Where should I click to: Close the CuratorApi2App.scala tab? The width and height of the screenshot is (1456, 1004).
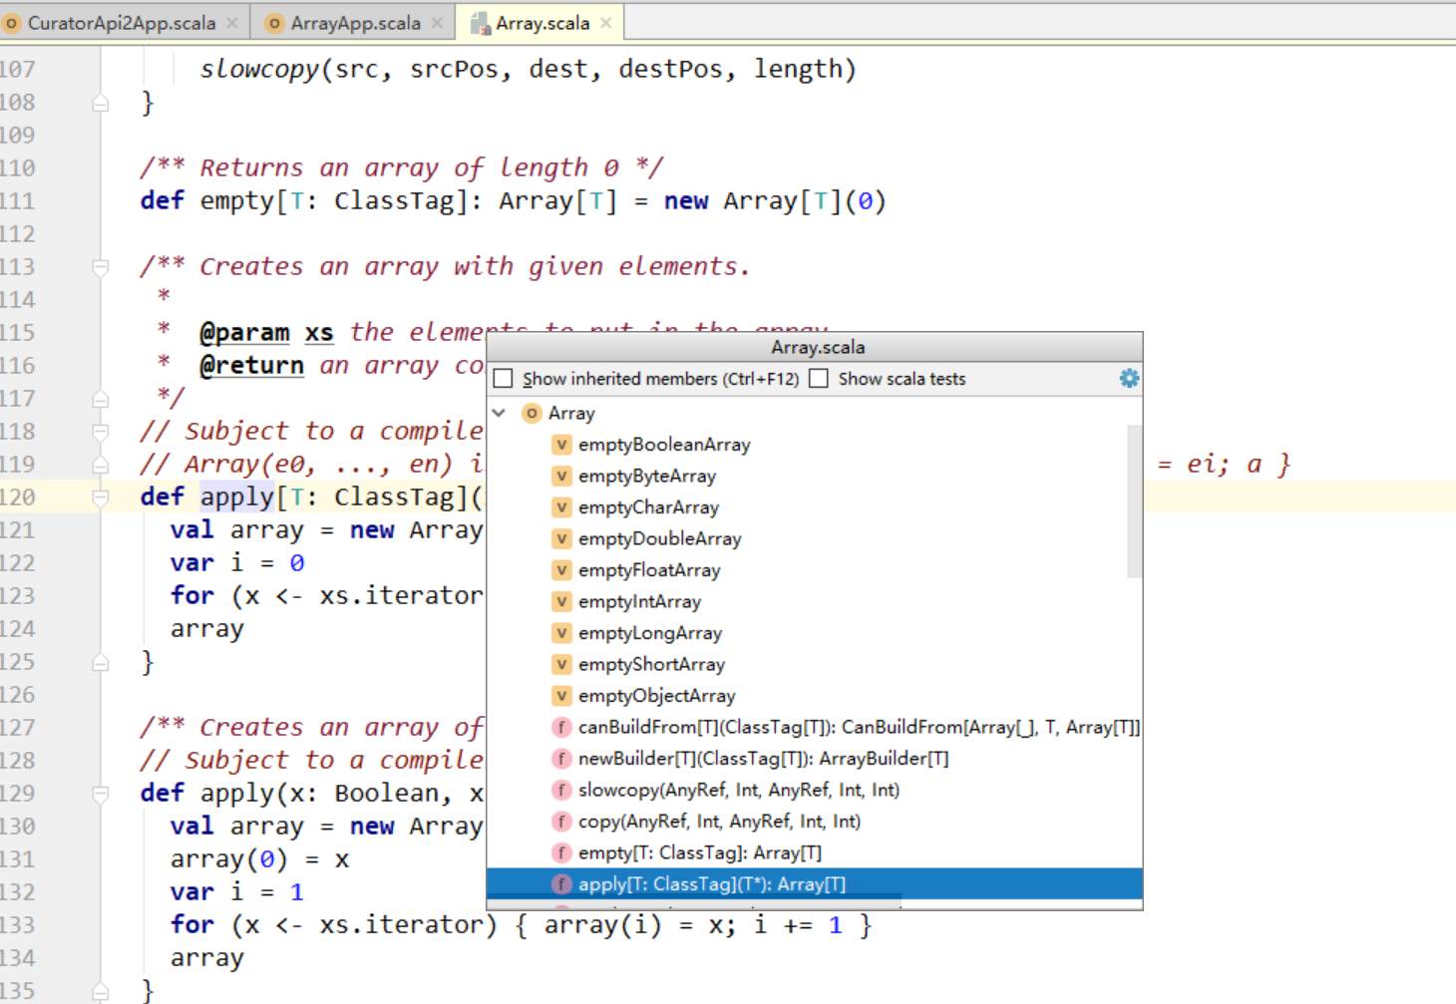(x=231, y=22)
